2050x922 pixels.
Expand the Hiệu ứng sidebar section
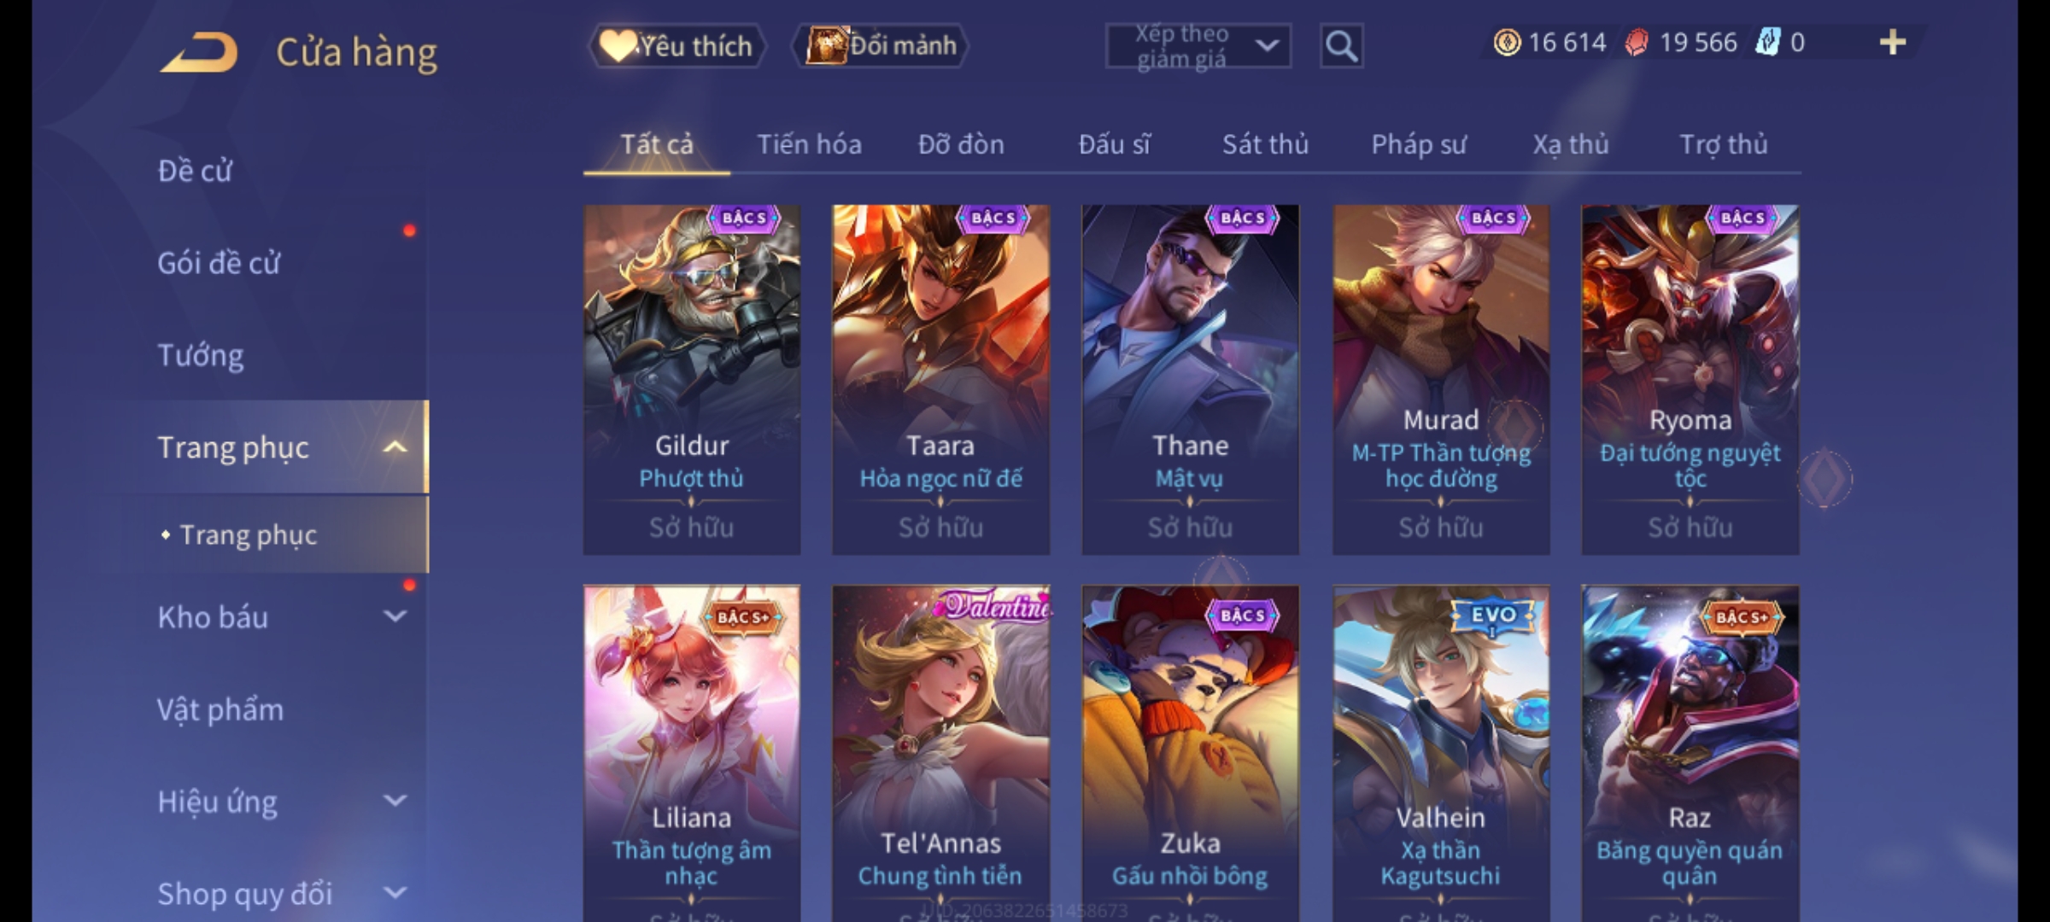tap(395, 801)
